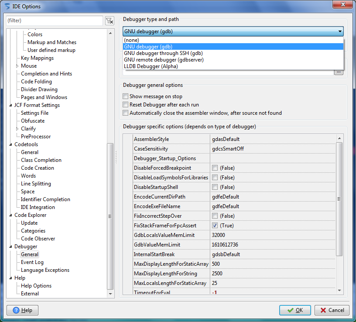Click the browse ellipsis button for debugger path
Image resolution: width=356 pixels, height=322 pixels.
(x=339, y=72)
